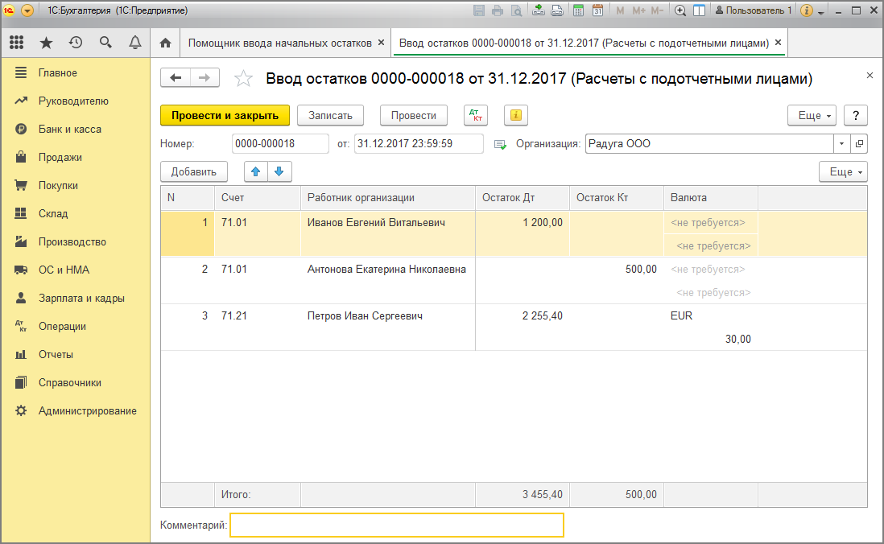Click the Добавить button
This screenshot has height=544, width=884.
point(194,171)
